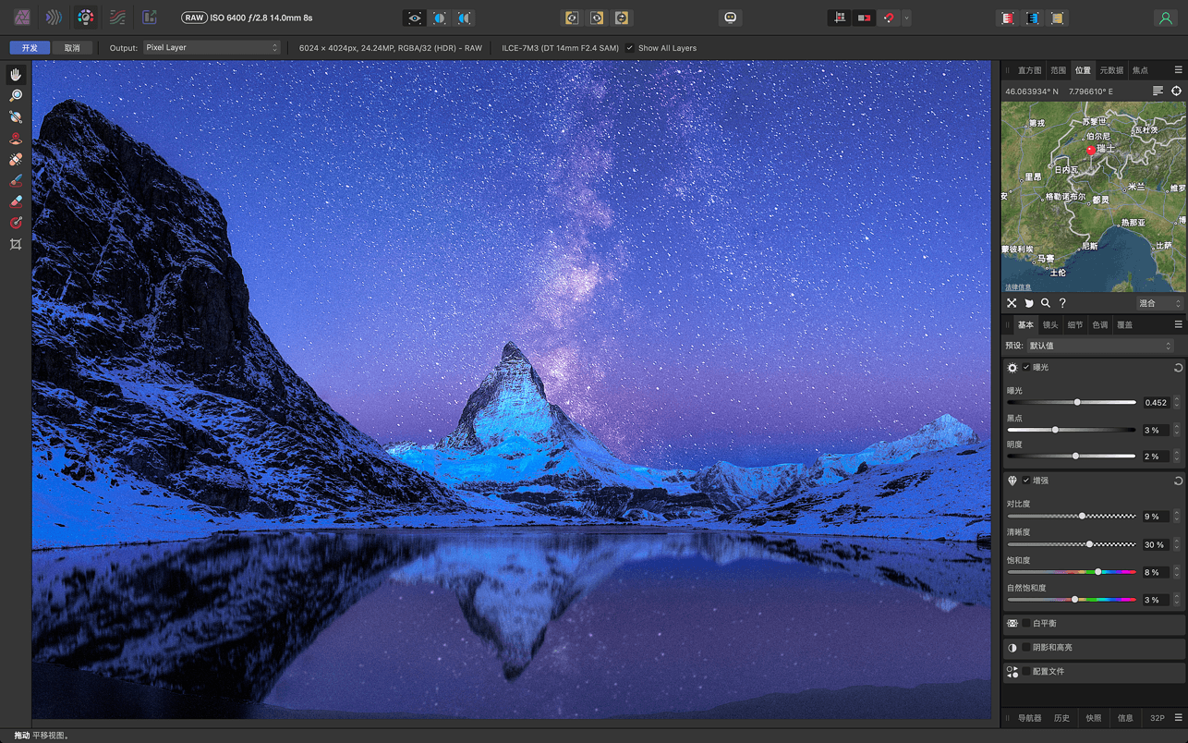The image size is (1188, 743).
Task: Click the exposure value field showing 0.452
Action: [1157, 402]
